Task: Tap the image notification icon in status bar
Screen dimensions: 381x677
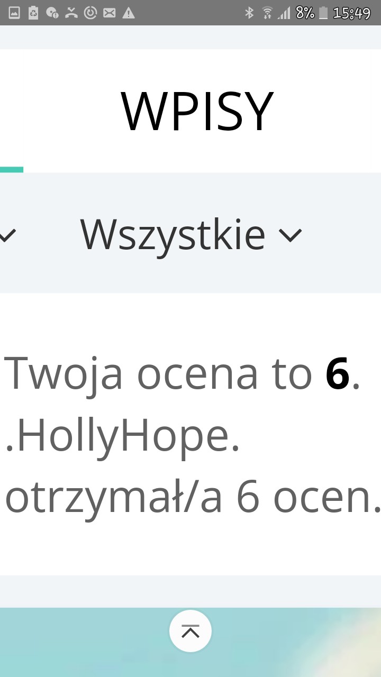Action: click(x=14, y=13)
